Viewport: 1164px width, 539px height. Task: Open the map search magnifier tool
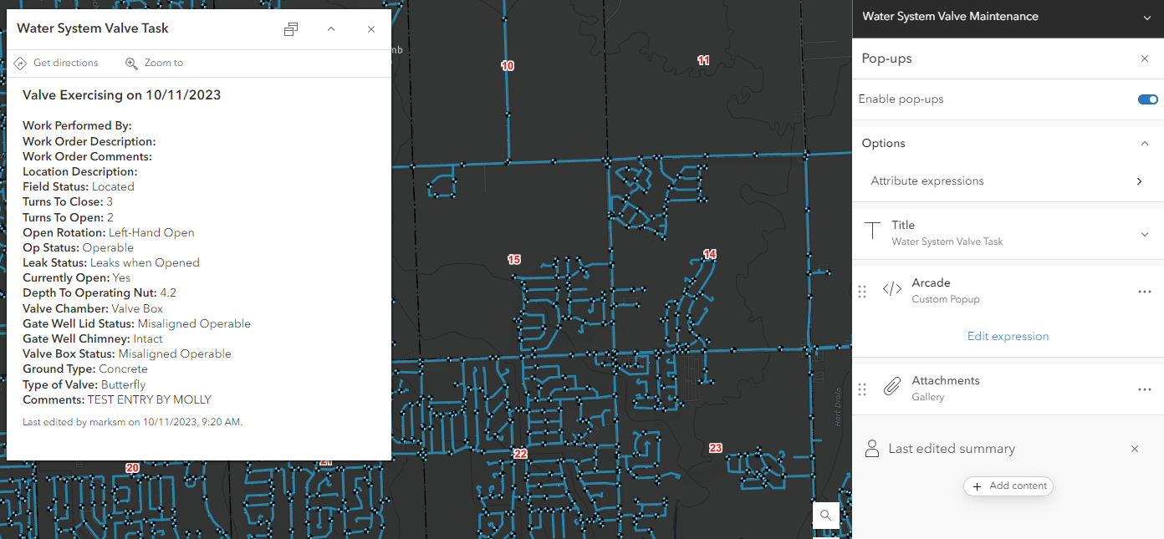[826, 515]
